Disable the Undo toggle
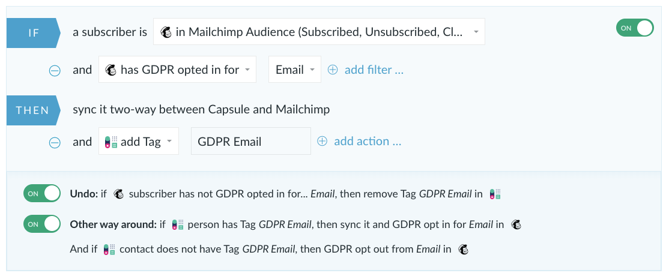The width and height of the screenshot is (666, 279). coord(42,193)
